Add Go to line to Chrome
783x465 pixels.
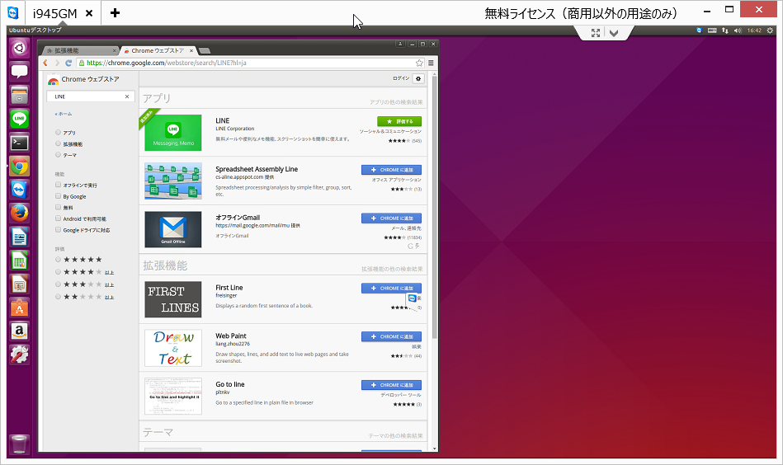[x=391, y=385]
